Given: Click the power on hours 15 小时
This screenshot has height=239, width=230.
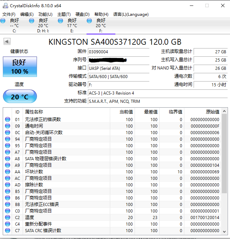Looking at the screenshot, I should click(210, 85).
